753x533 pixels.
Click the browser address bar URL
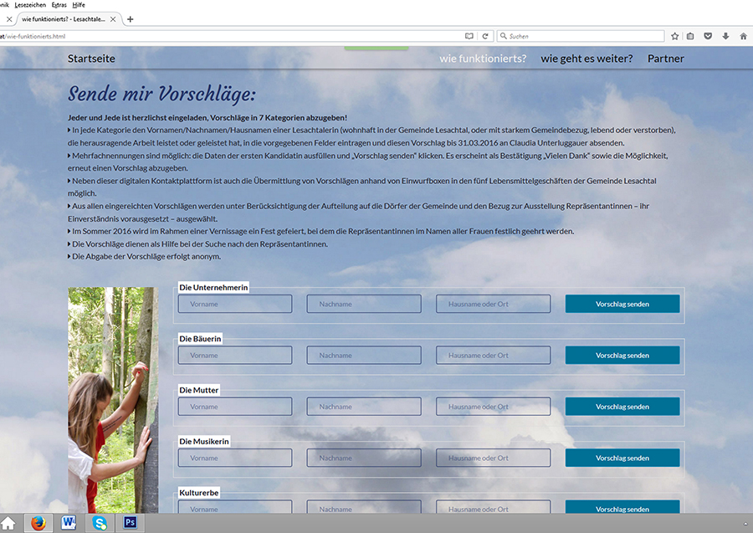point(231,36)
